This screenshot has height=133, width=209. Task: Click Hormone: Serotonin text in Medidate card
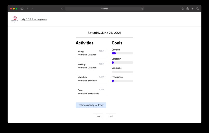point(87,81)
